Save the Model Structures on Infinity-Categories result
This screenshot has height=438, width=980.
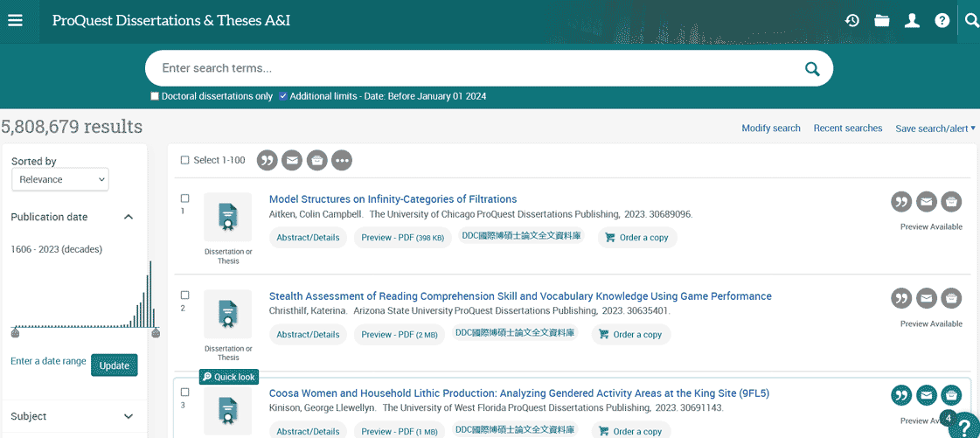pyautogui.click(x=951, y=202)
